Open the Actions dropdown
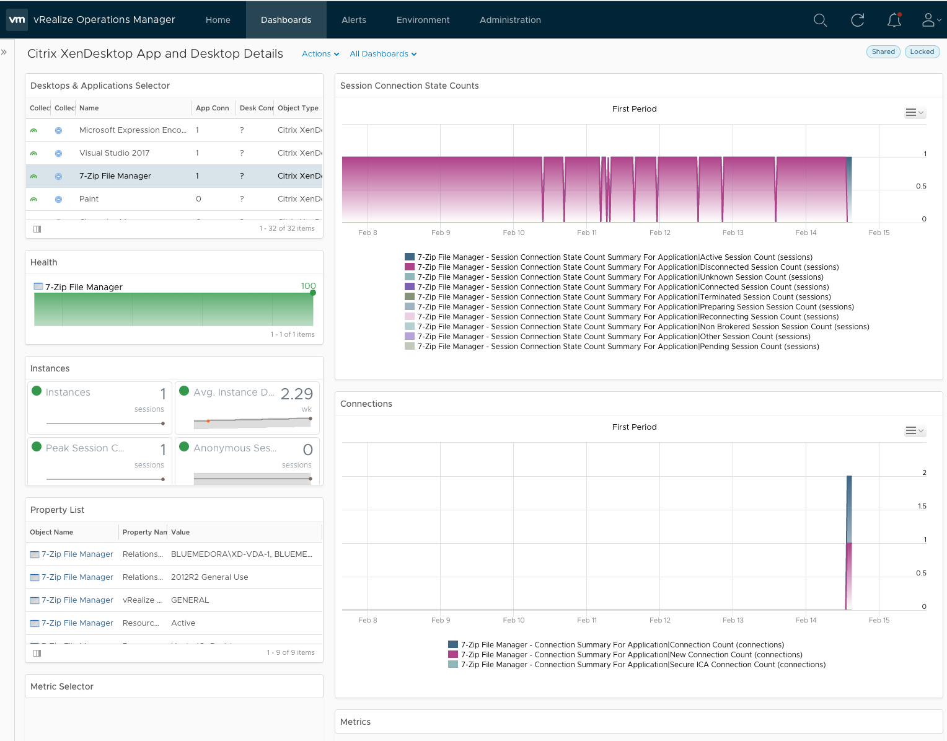The width and height of the screenshot is (947, 741). coord(320,54)
